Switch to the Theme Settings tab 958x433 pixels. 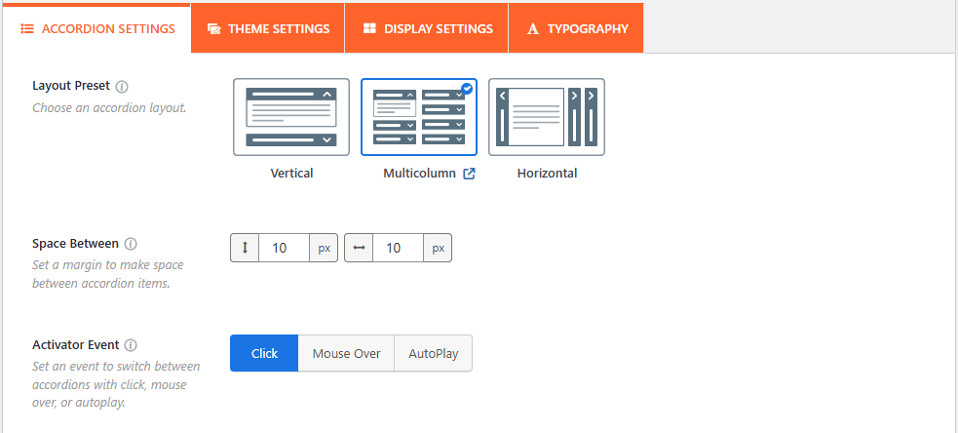tap(268, 28)
